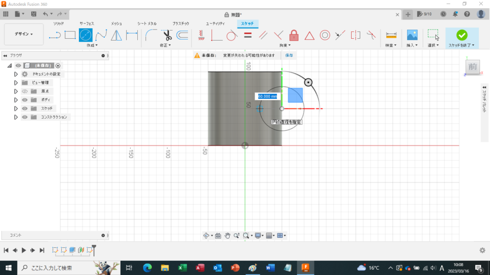
Task: Click the Save disk icon
Action: coord(33,14)
